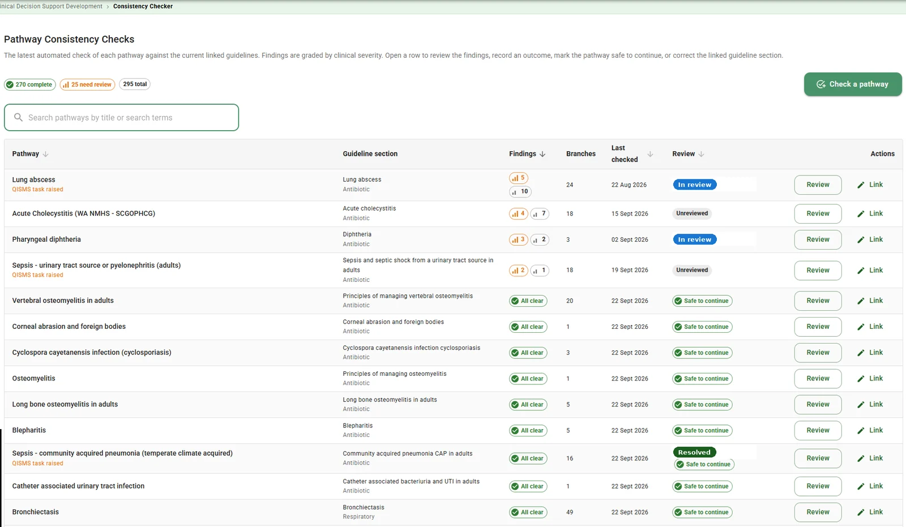Open orange 4 findings badge for Acute Cholecystitis
Viewport: 906px width, 527px height.
click(519, 214)
